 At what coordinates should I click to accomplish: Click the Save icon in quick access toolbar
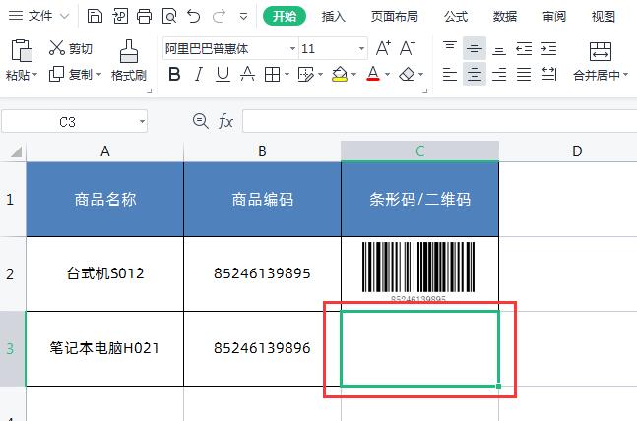pyautogui.click(x=95, y=17)
